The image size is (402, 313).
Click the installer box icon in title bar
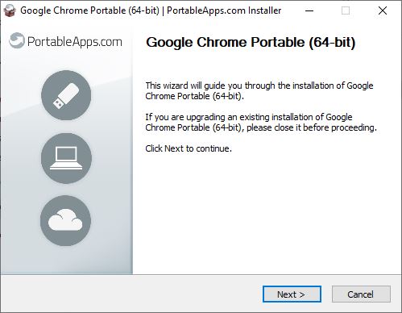[10, 10]
